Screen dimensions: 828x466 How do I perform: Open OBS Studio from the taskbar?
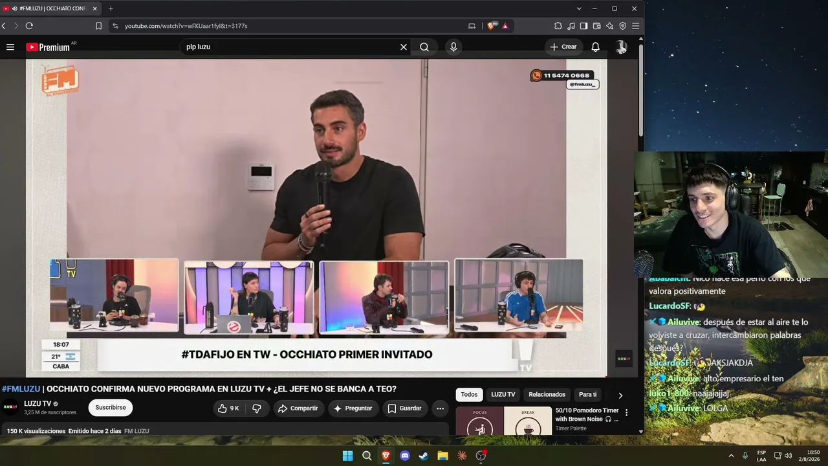[x=481, y=456]
